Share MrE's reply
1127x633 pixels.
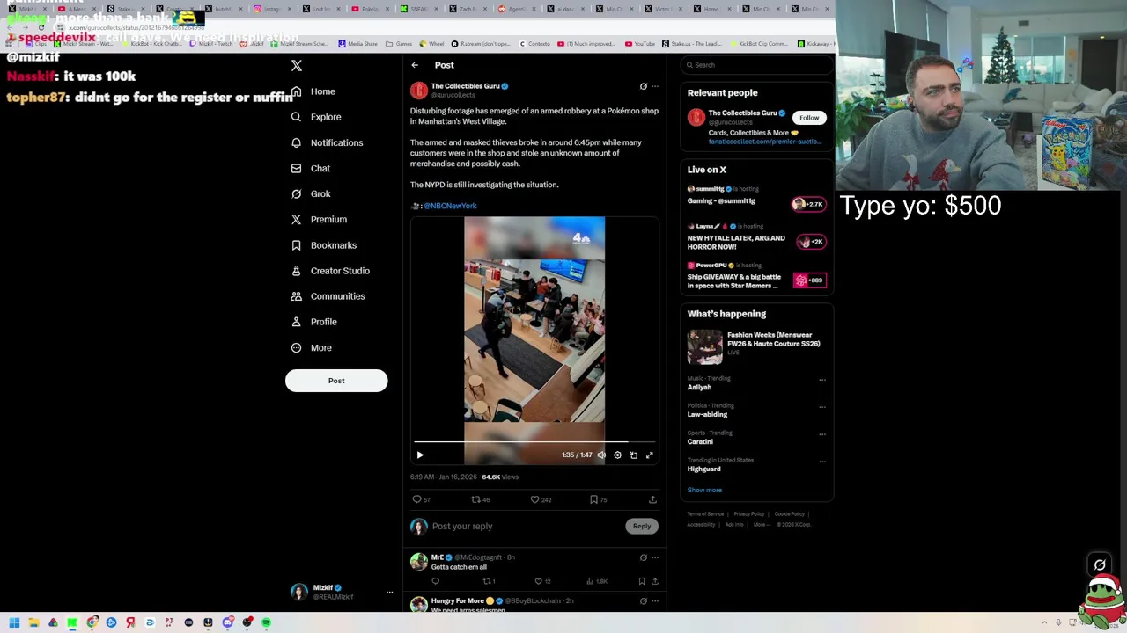(654, 581)
